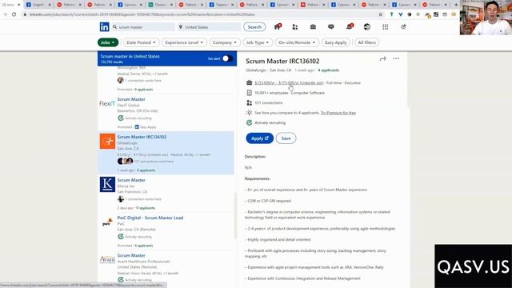Share the Scrum Master IRC136102 job
512x288 pixels.
pyautogui.click(x=382, y=58)
